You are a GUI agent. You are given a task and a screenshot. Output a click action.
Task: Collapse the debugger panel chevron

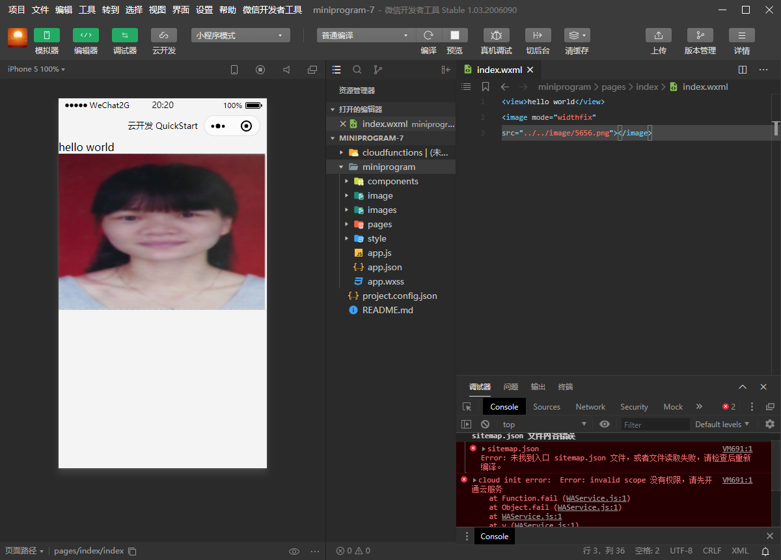pos(743,387)
